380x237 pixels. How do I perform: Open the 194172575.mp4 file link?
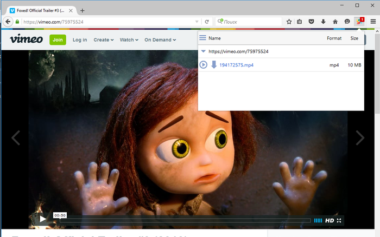(236, 65)
